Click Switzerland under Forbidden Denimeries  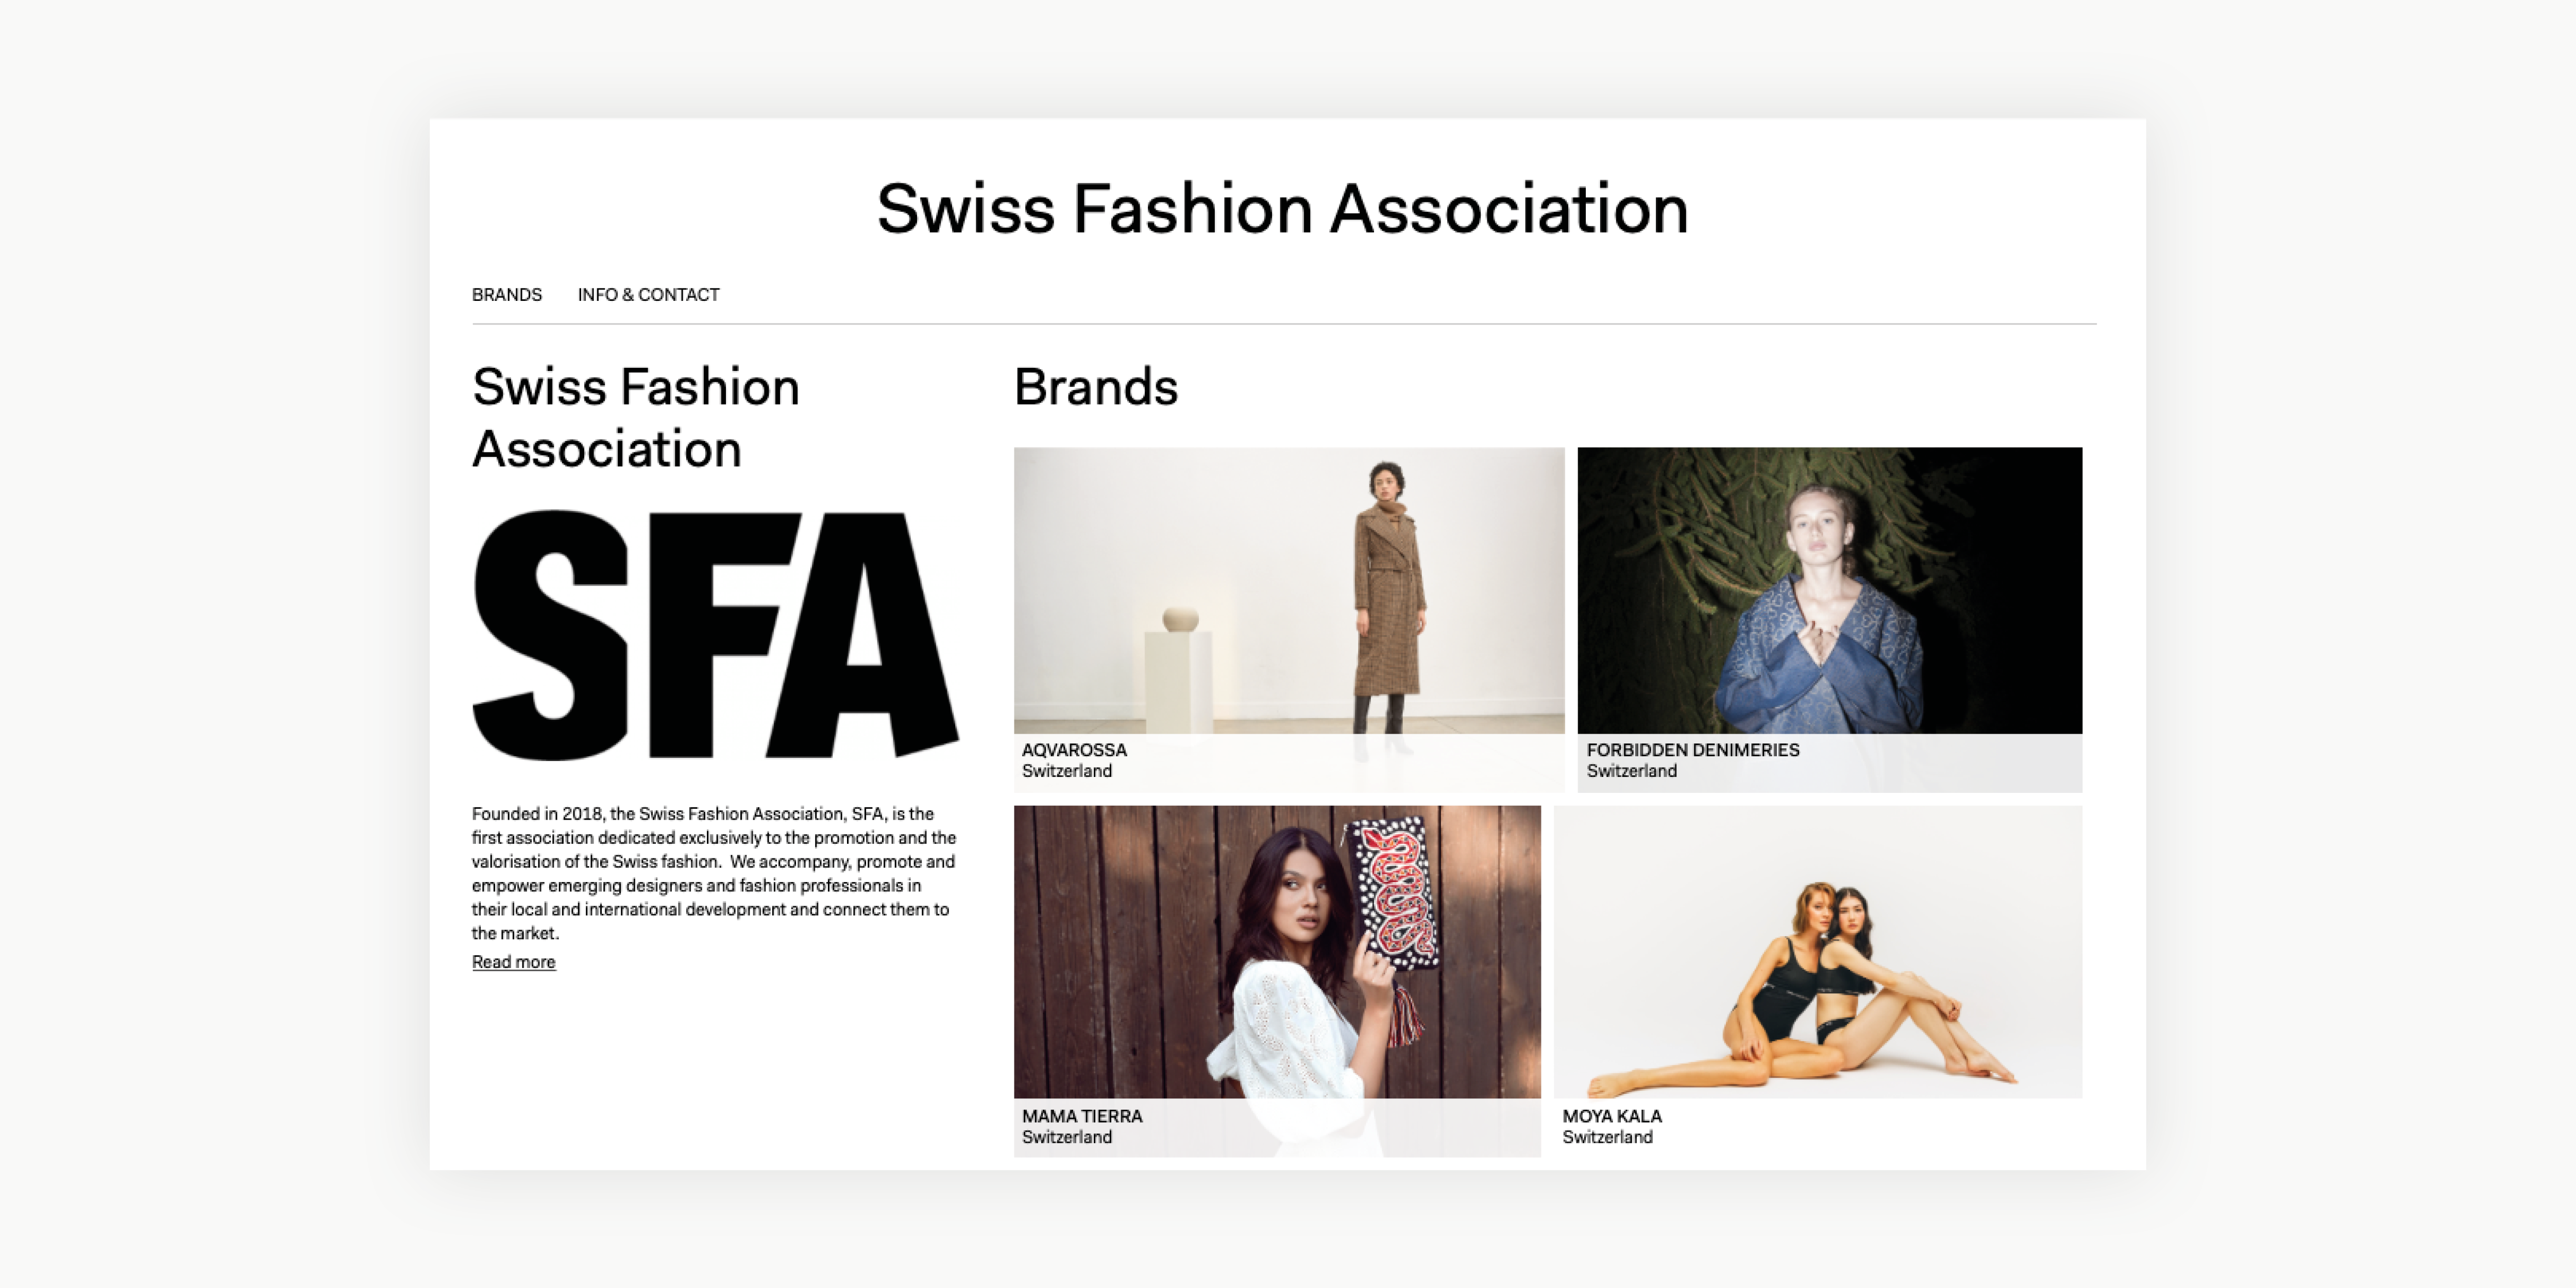[x=1631, y=771]
